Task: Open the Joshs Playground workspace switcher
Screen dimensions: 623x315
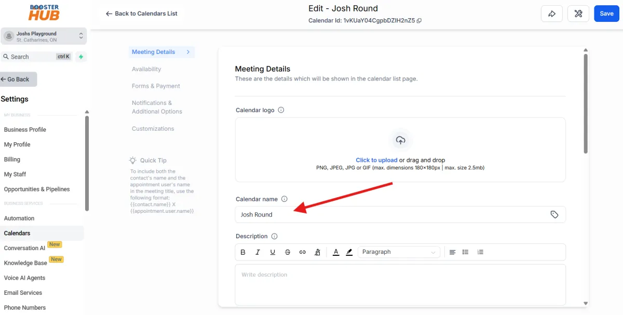Action: 44,36
